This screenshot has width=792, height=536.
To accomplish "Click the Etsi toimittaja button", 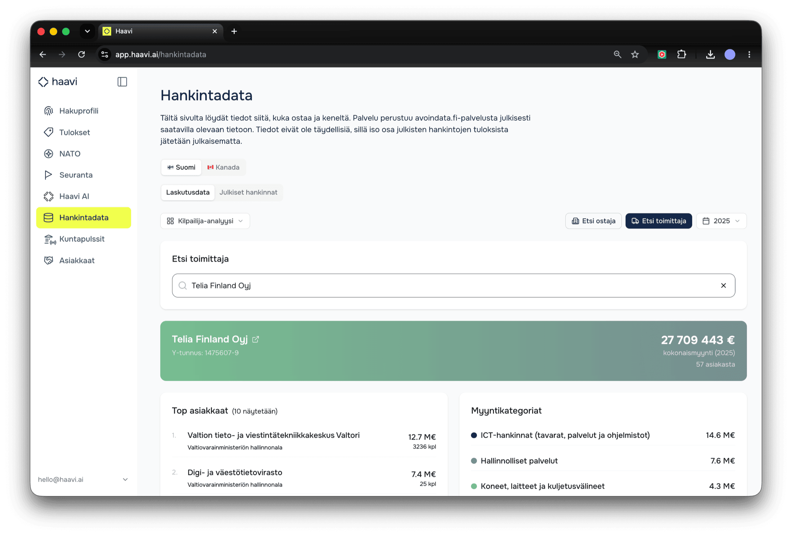I will coord(658,221).
